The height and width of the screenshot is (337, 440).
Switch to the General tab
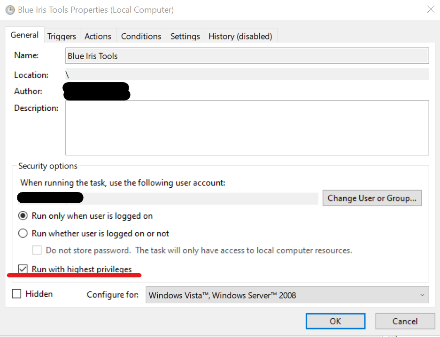coord(24,35)
